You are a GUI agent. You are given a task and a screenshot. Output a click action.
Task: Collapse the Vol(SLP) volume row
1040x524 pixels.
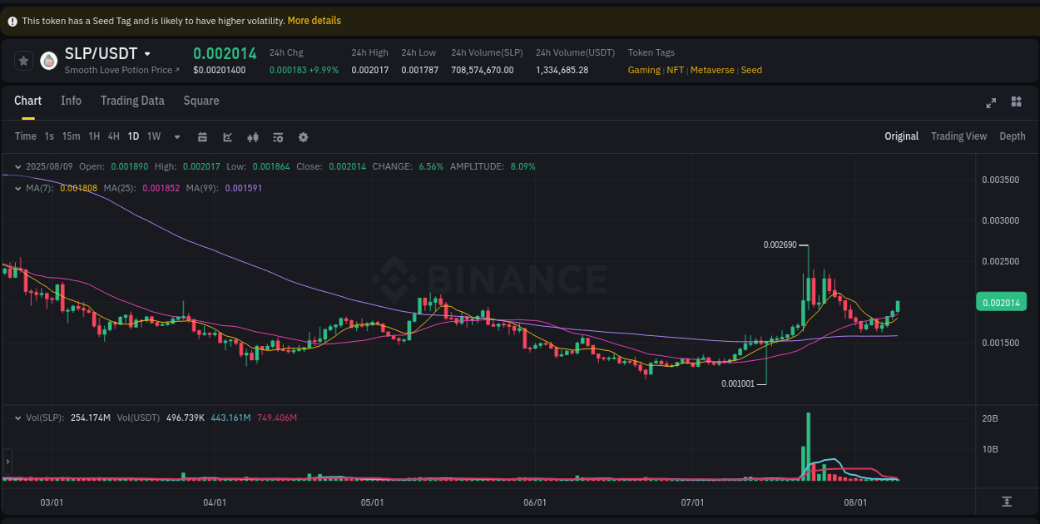pos(18,418)
